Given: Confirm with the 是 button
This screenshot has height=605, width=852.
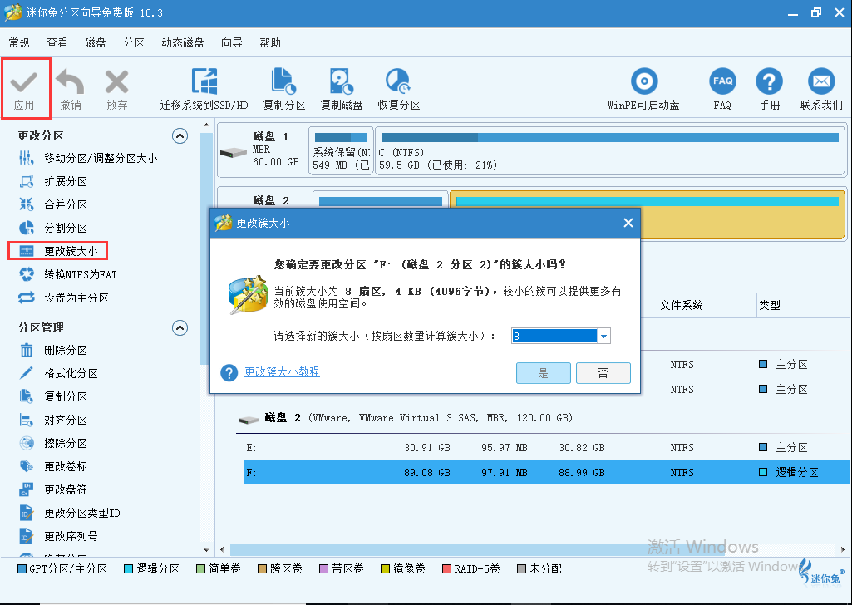Looking at the screenshot, I should click(x=544, y=373).
